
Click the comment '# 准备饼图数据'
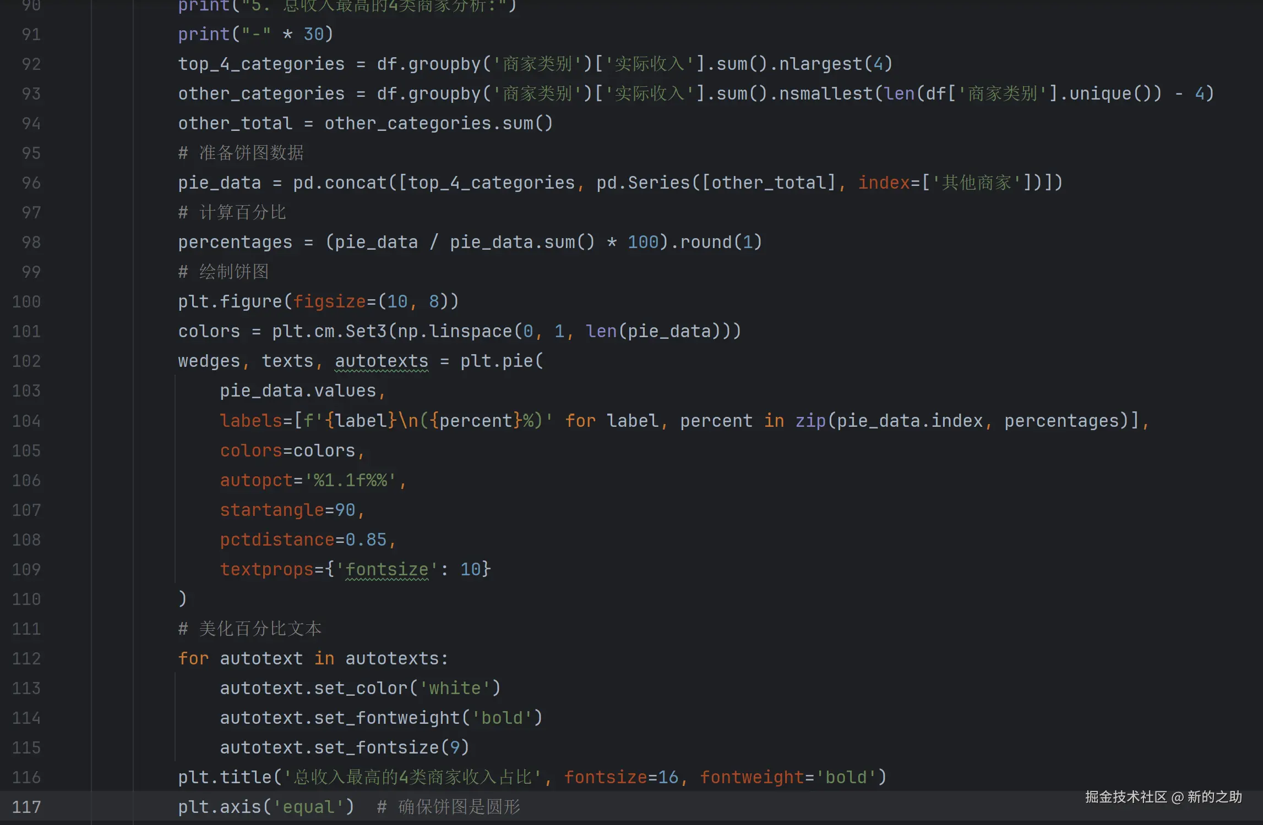(241, 153)
